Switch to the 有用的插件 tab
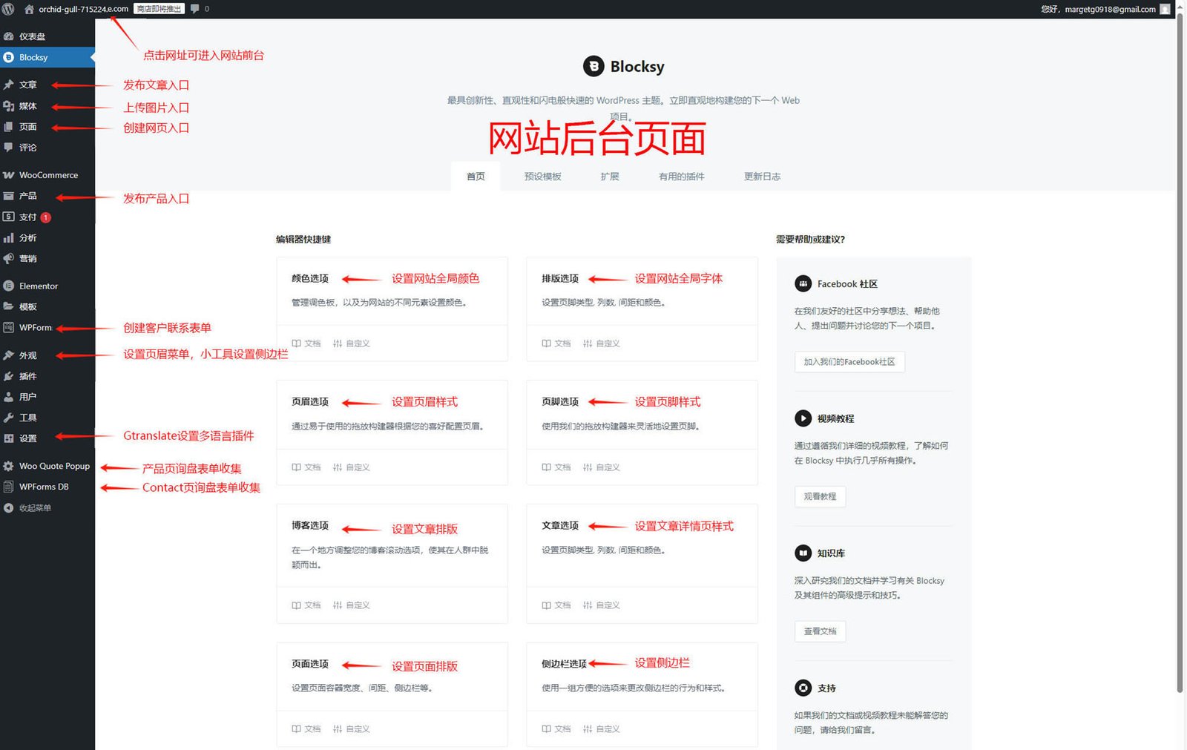 click(681, 177)
